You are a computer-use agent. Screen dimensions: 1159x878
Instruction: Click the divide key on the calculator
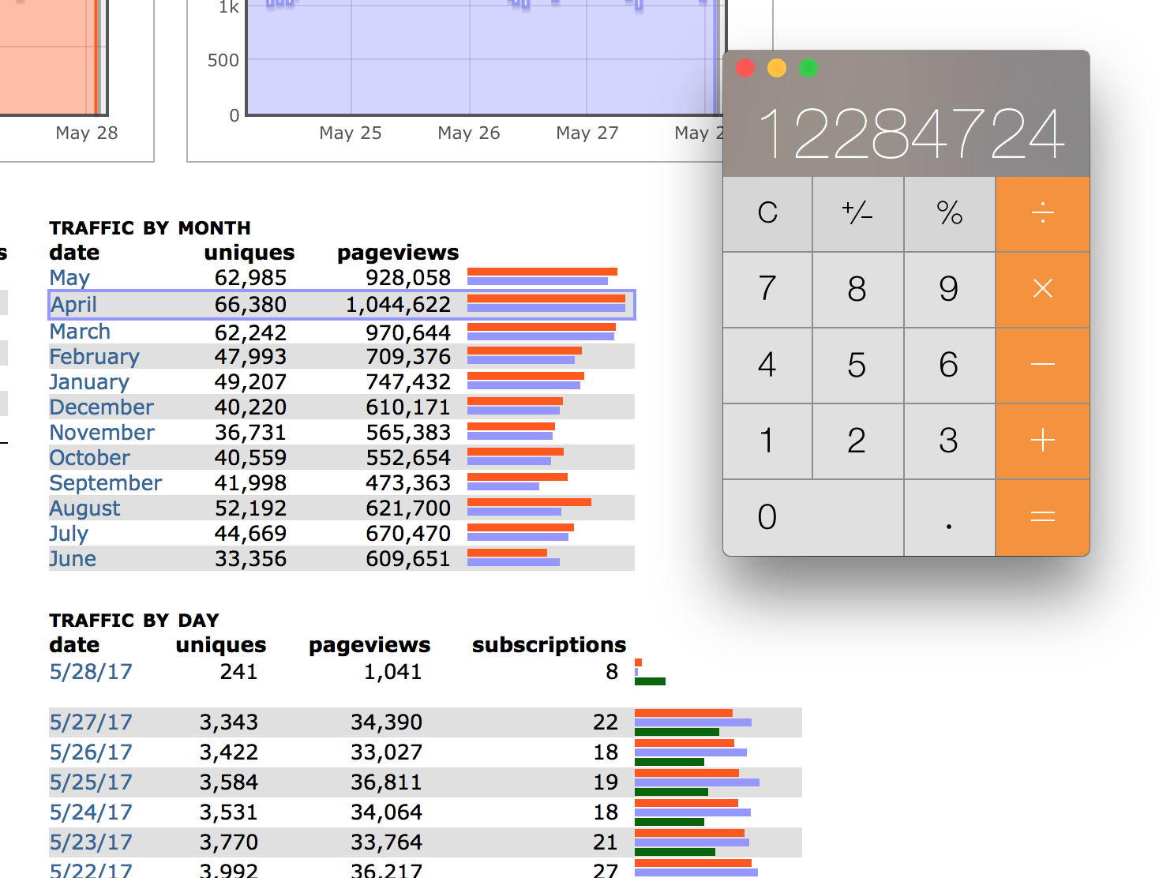1043,214
